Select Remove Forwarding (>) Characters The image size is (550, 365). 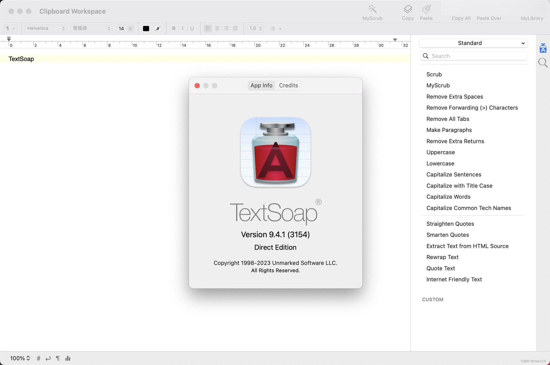coord(472,108)
